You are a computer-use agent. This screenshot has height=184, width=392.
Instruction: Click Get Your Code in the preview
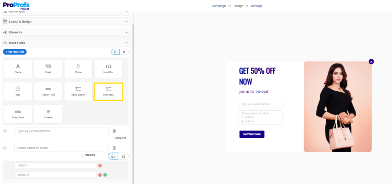pos(252,134)
